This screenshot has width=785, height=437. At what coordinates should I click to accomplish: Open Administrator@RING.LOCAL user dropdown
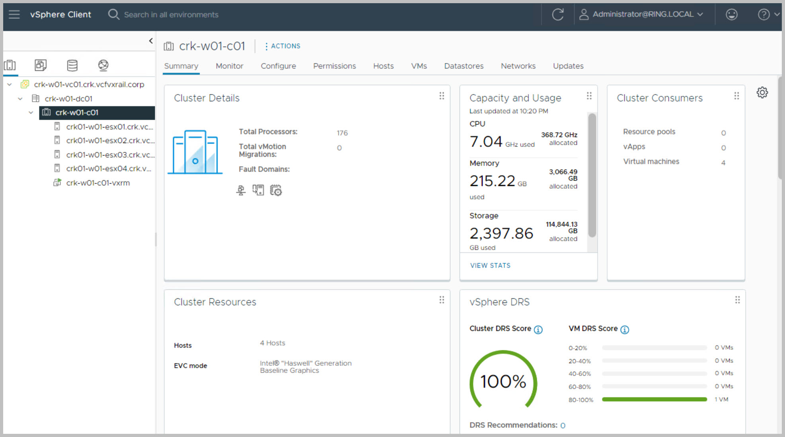[641, 15]
